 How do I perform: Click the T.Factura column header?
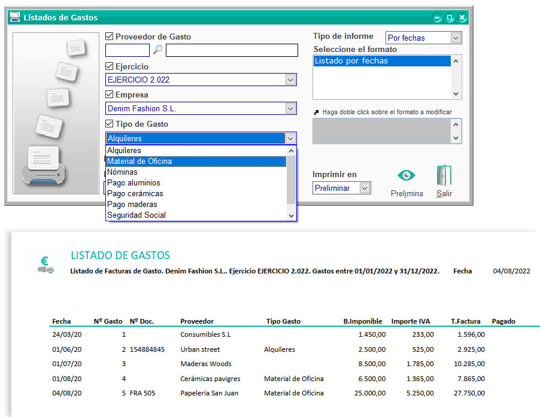466,321
